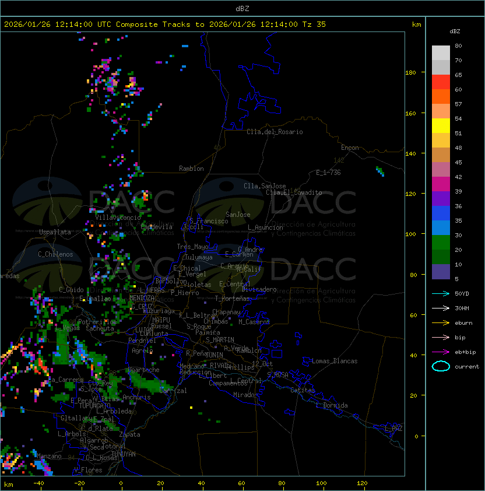Viewport: 485px width, 491px height.
Task: Pick the slate 5-10 dBZ swatch
Action: (x=441, y=272)
